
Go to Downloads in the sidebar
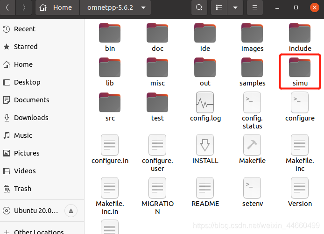tap(42, 118)
